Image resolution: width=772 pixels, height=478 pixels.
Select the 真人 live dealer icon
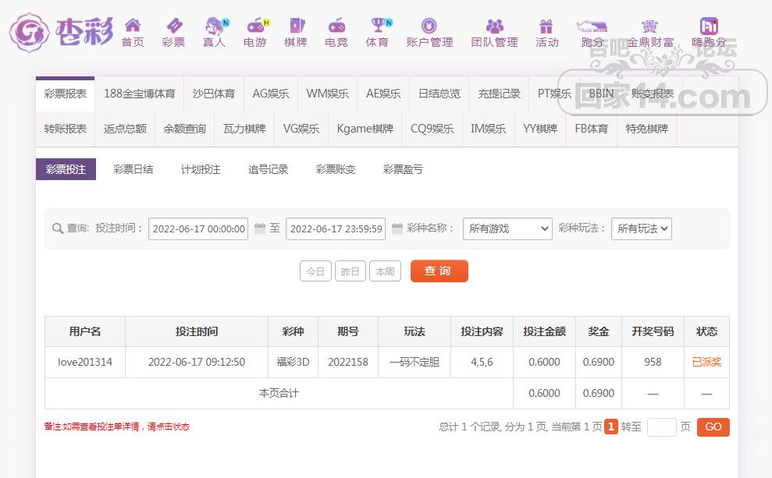pos(214,27)
